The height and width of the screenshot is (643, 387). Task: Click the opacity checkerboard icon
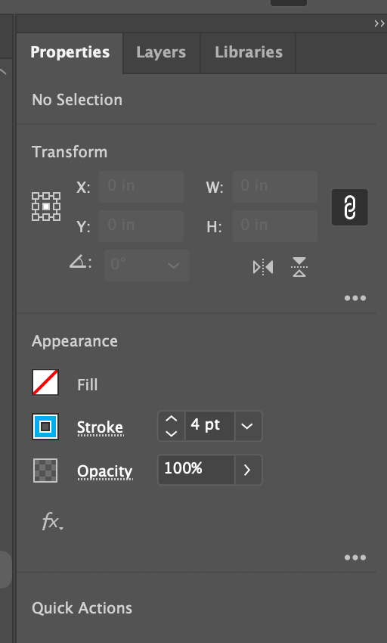pyautogui.click(x=45, y=471)
